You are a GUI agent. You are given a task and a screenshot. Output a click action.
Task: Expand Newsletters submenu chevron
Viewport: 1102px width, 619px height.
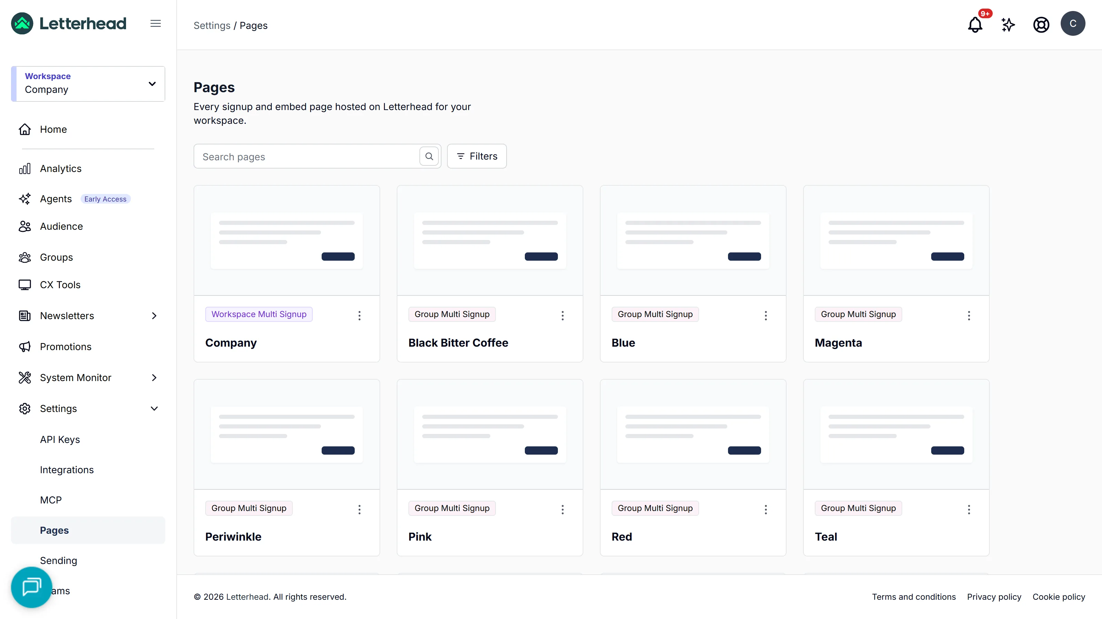click(154, 316)
